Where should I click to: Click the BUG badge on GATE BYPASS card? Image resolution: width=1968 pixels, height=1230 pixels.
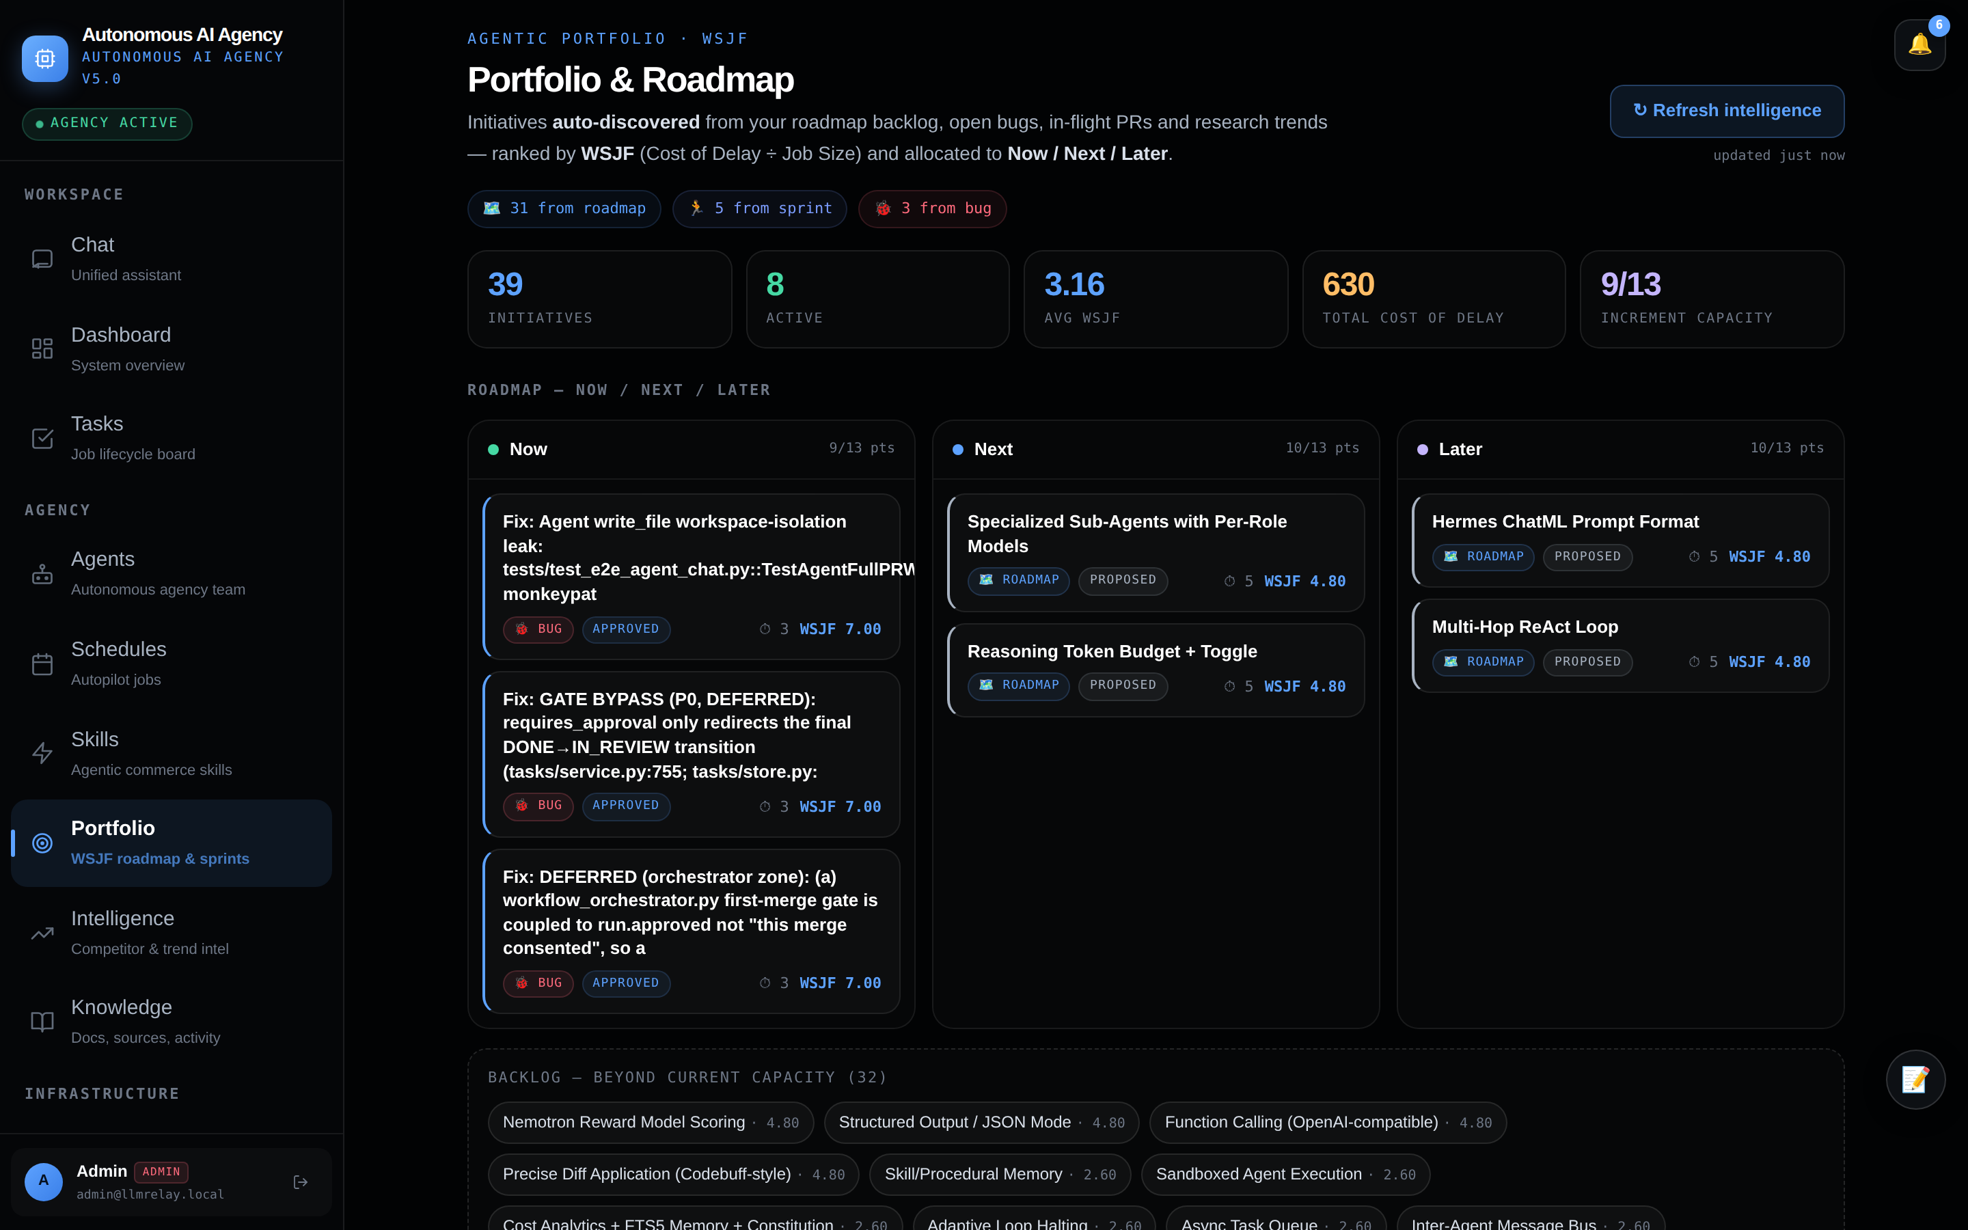538,806
